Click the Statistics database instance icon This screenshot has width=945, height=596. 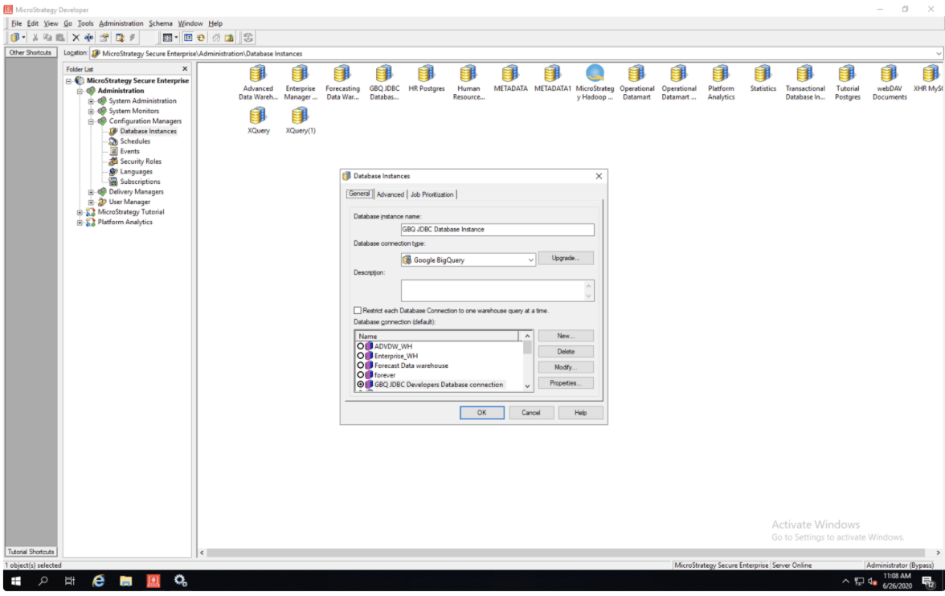763,74
